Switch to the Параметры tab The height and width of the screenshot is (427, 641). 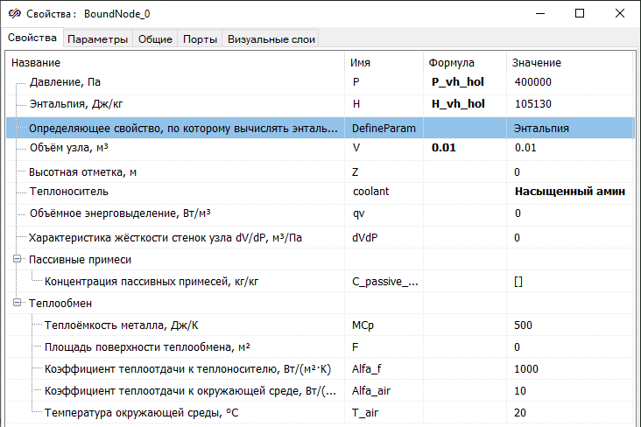[98, 39]
